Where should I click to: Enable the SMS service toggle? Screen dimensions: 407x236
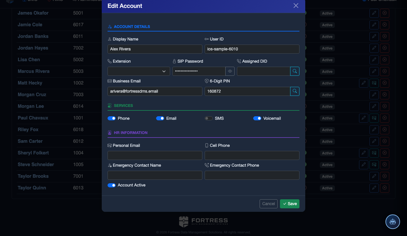[x=209, y=118]
